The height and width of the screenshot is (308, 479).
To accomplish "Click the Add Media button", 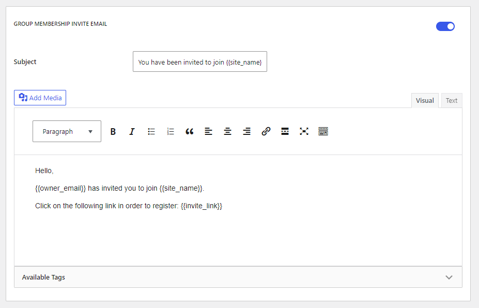I will [40, 98].
